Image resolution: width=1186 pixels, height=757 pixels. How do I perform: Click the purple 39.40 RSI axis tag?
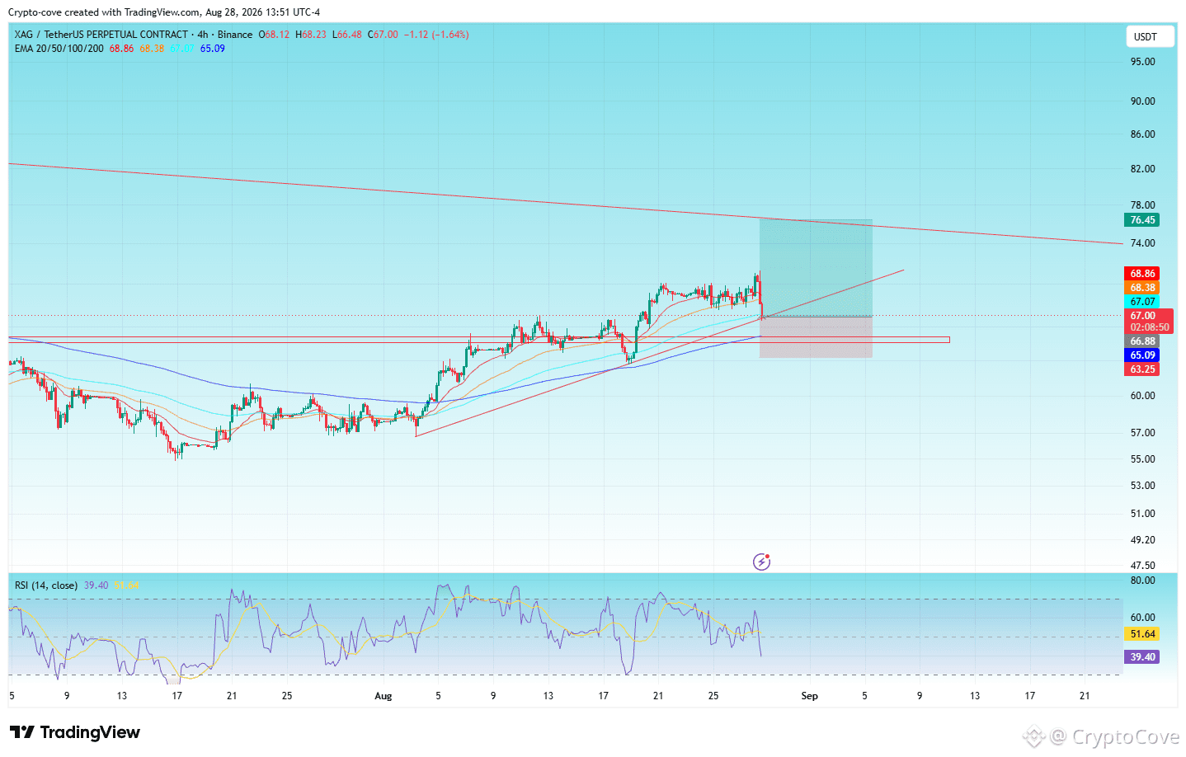pos(1142,657)
